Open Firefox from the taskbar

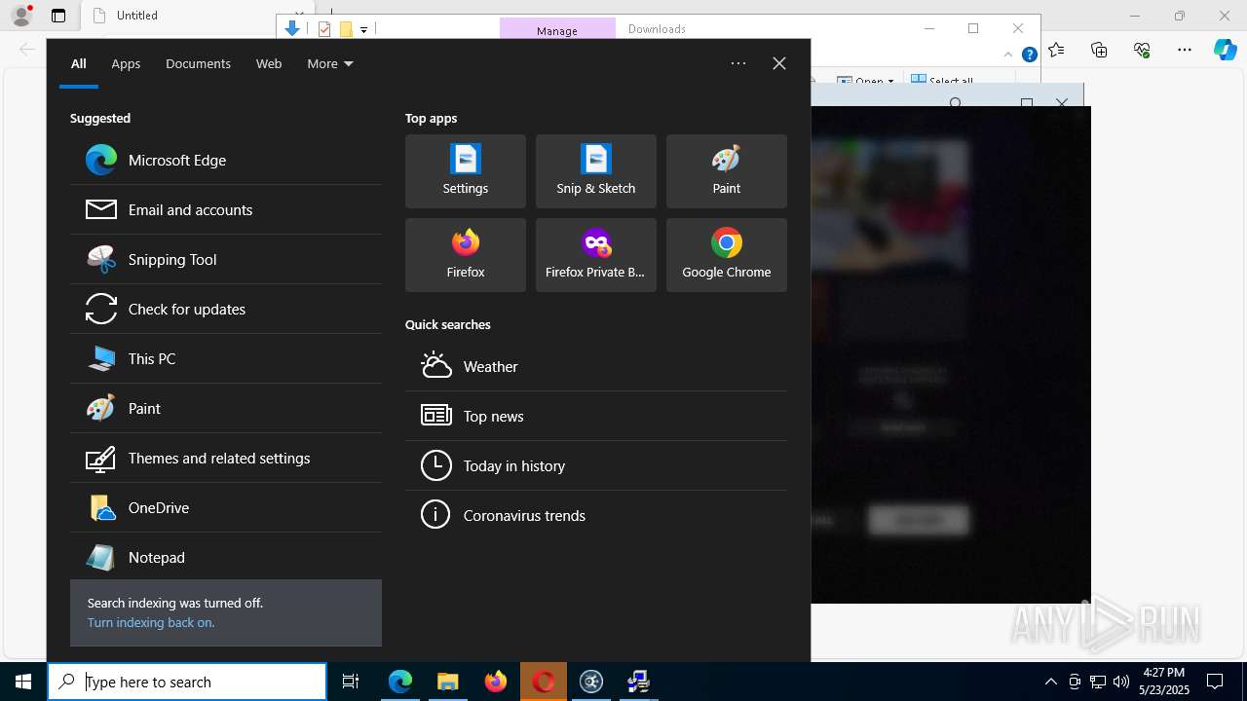click(496, 682)
